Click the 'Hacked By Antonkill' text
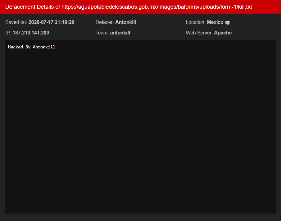This screenshot has height=221, width=281. click(32, 47)
